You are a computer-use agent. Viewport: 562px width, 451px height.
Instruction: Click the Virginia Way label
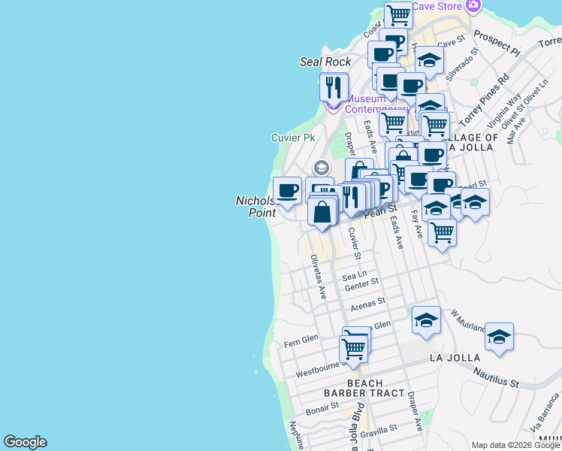click(x=504, y=110)
